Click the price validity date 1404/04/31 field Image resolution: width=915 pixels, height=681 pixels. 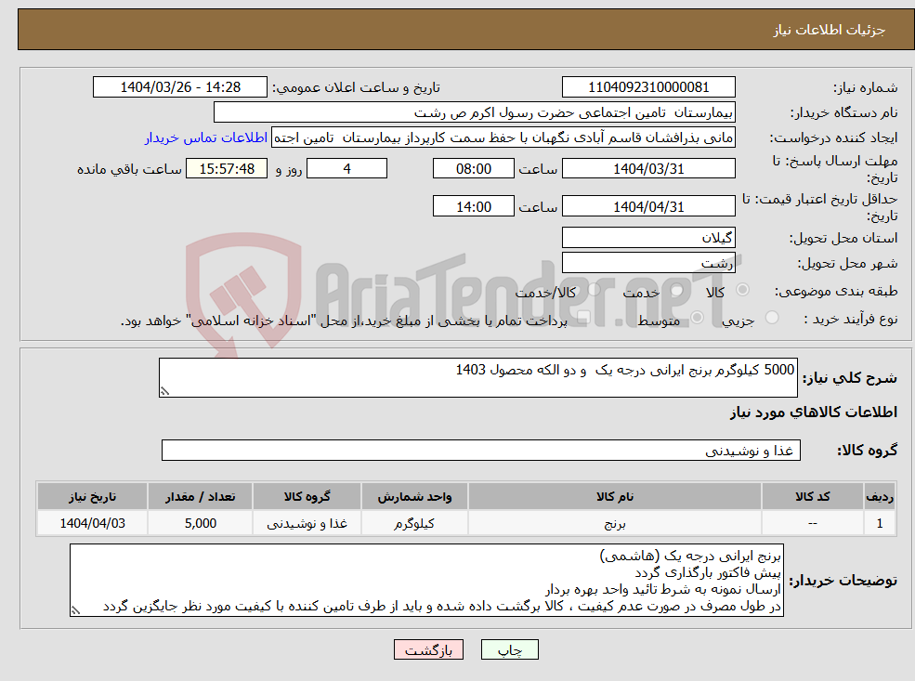coord(648,206)
